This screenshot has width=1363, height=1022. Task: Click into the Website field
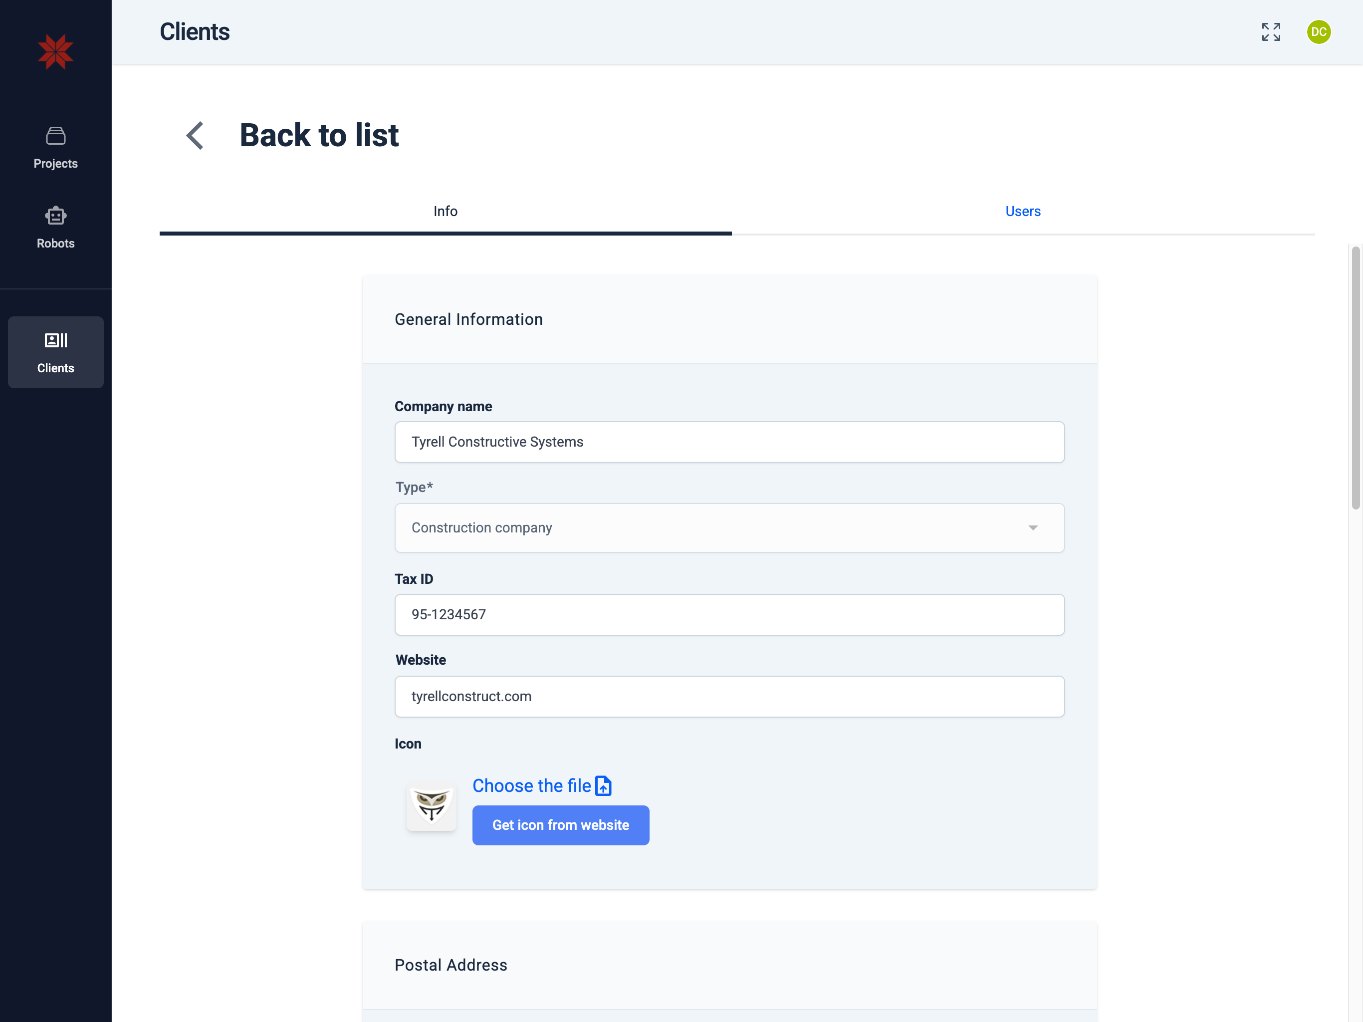pyautogui.click(x=729, y=697)
